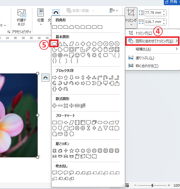Open the 代替テキスト alt text button
This screenshot has width=180, height=189.
pos(21,18)
